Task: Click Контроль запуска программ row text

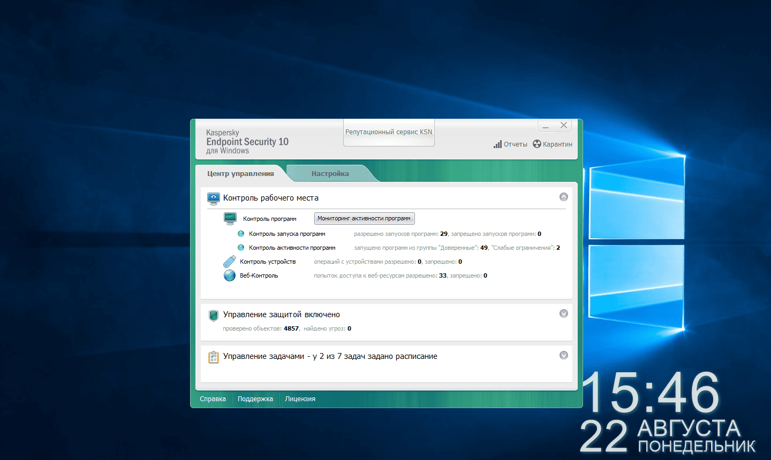Action: (287, 234)
